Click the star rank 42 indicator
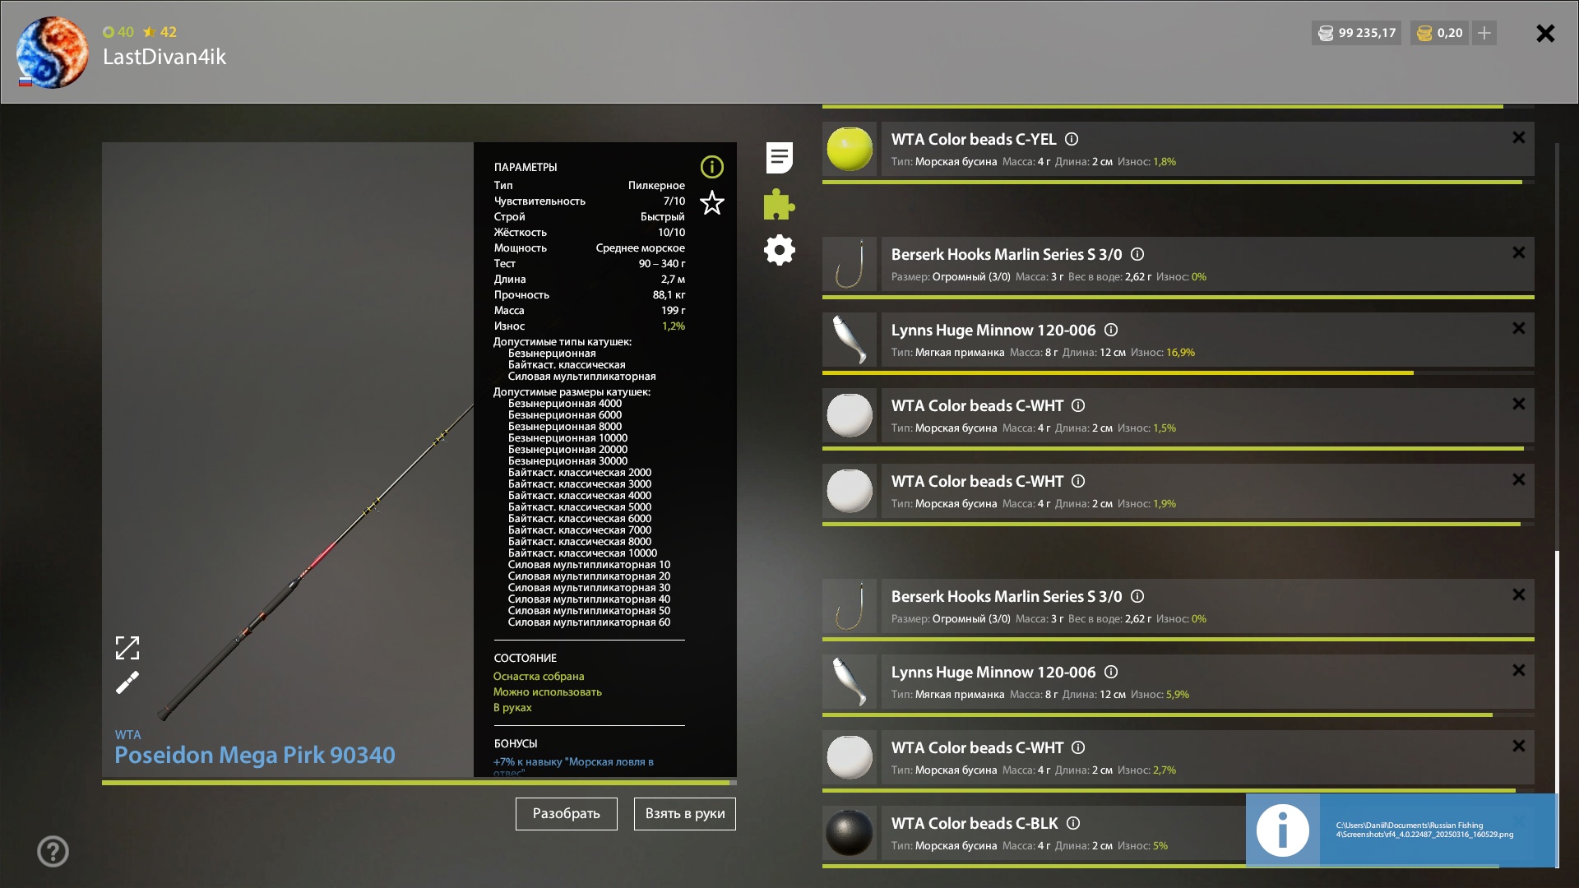This screenshot has width=1579, height=888. pyautogui.click(x=160, y=32)
